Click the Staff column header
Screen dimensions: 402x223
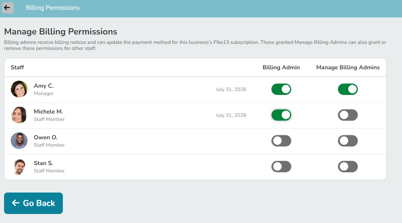[x=17, y=67]
